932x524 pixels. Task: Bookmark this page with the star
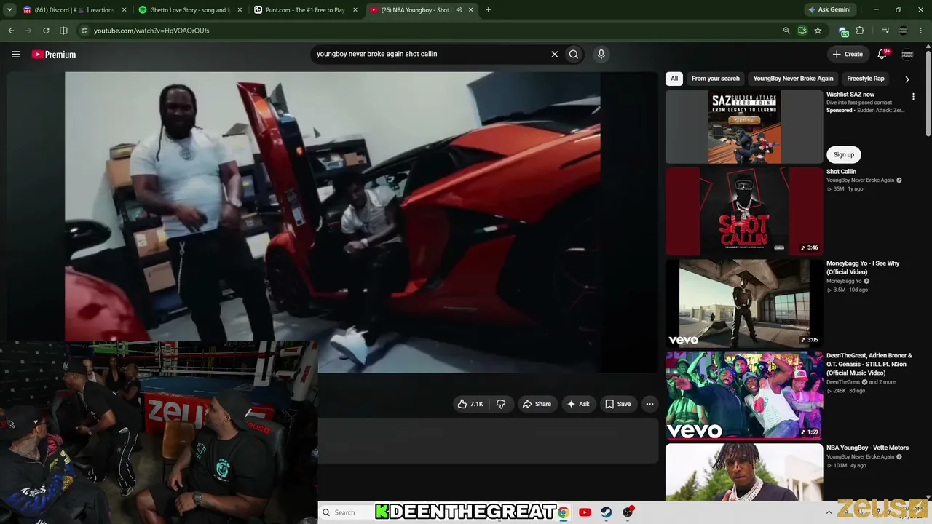tap(818, 31)
